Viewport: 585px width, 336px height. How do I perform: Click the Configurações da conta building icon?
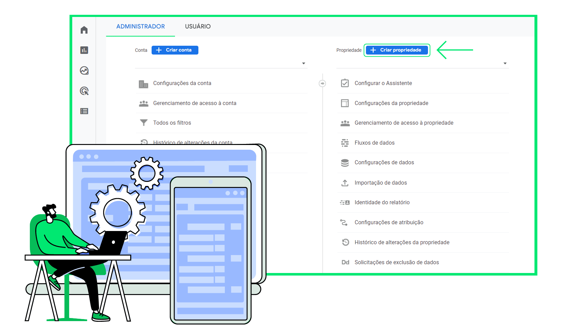pos(143,84)
